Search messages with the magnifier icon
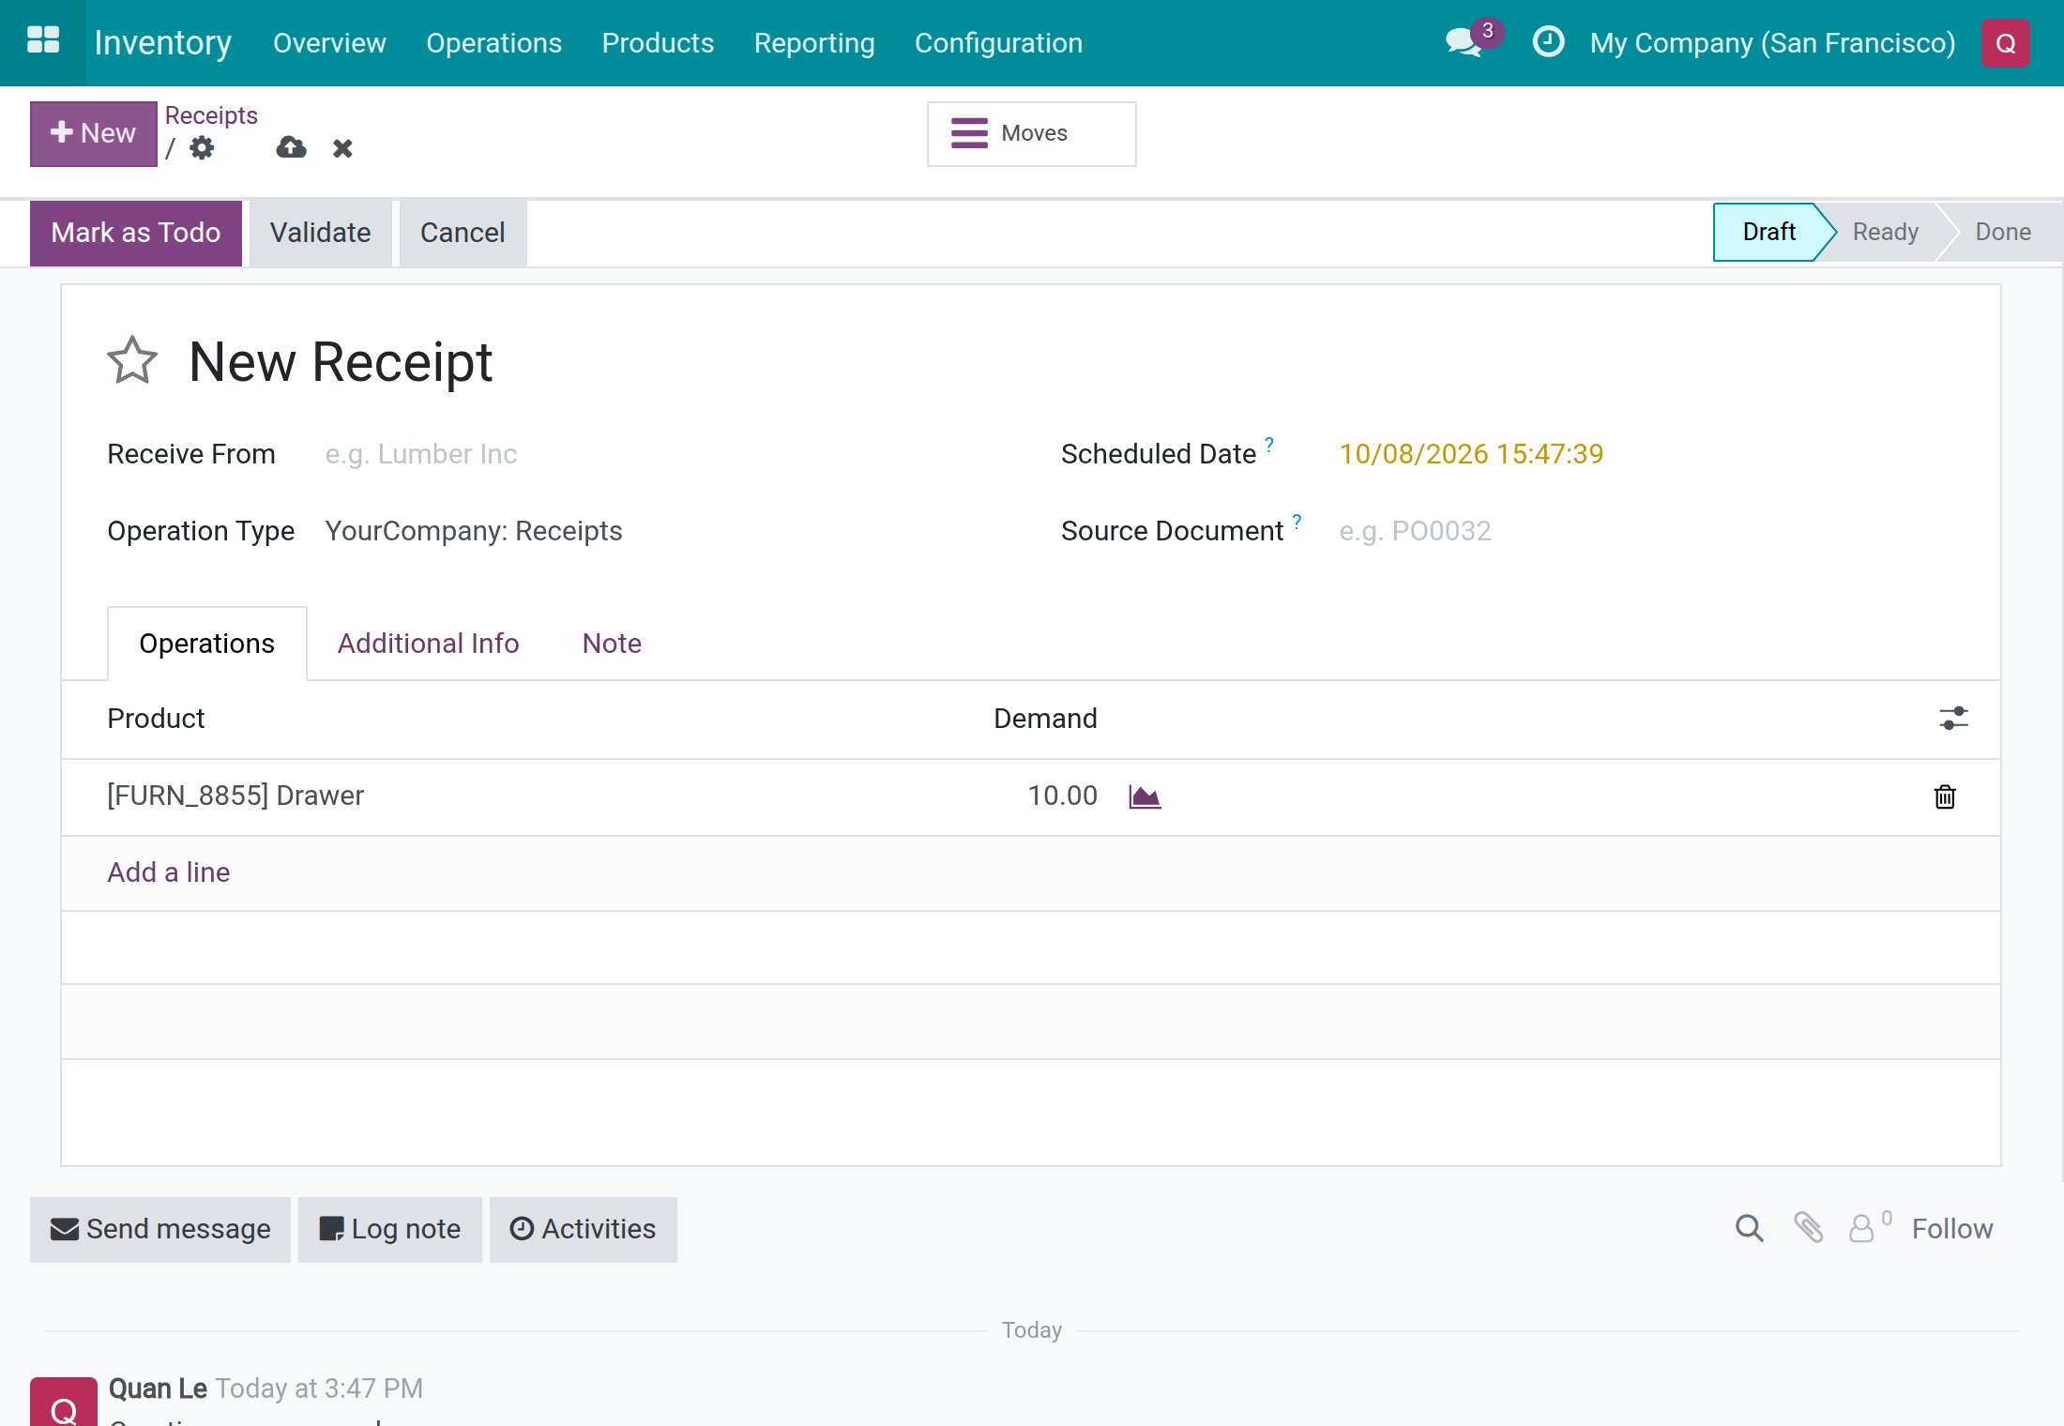2064x1426 pixels. pos(1749,1228)
